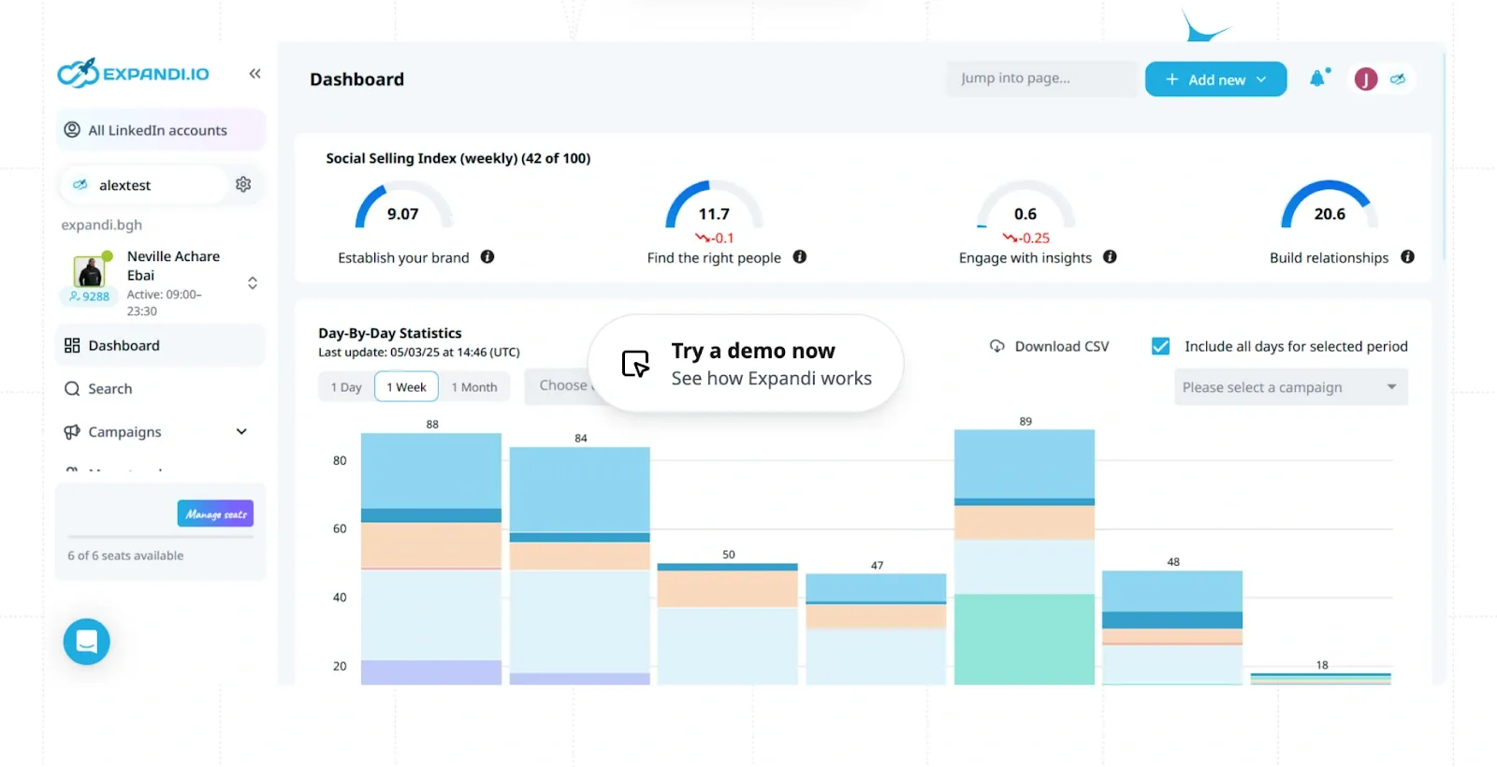Click Social Selling Index heading
1497x767 pixels.
(458, 158)
